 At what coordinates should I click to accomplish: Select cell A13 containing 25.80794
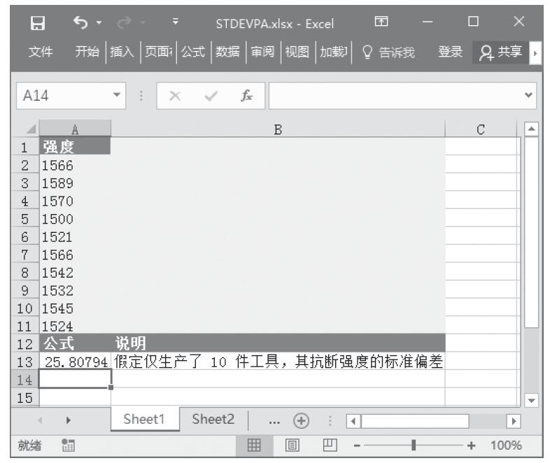pyautogui.click(x=75, y=362)
